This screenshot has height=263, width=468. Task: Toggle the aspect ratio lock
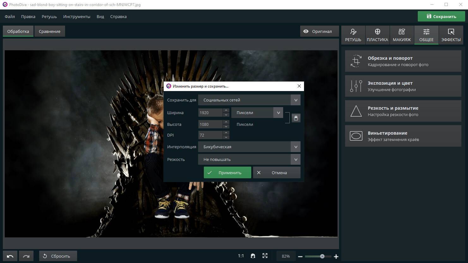(x=296, y=118)
